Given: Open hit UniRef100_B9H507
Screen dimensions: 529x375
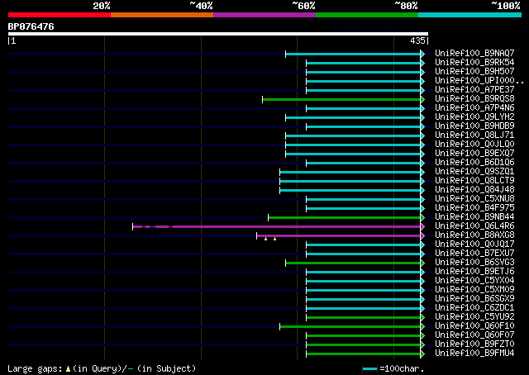Looking at the screenshot, I should [x=474, y=71].
